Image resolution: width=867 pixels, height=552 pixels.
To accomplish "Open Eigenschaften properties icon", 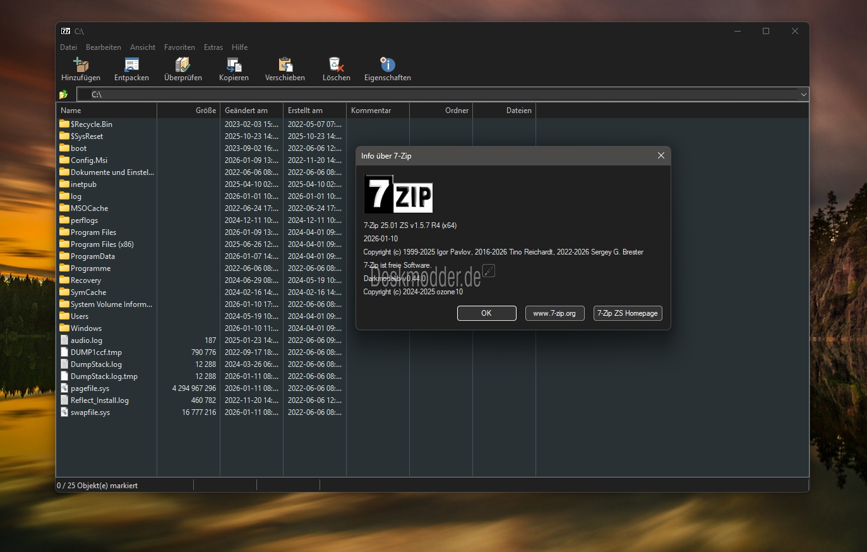I will coord(387,65).
